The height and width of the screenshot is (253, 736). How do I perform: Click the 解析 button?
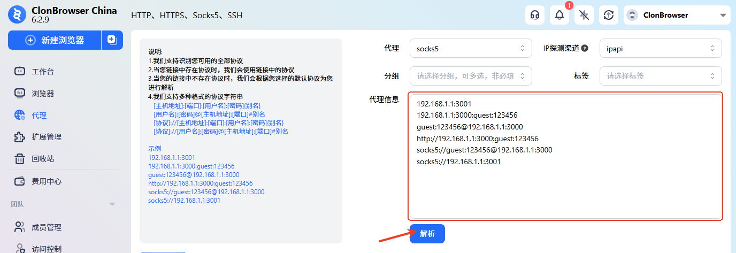[427, 234]
